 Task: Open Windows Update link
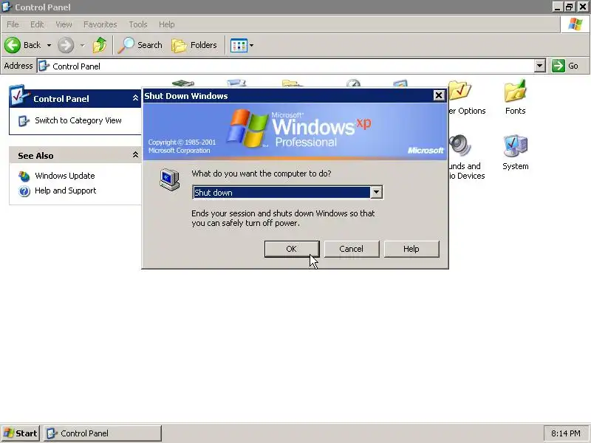(65, 176)
